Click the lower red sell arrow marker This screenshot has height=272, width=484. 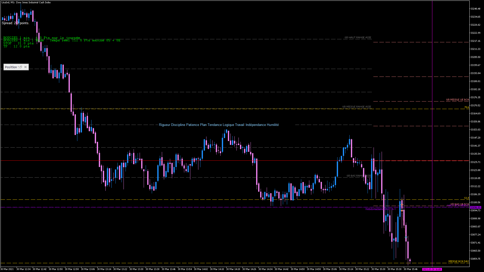pos(402,211)
